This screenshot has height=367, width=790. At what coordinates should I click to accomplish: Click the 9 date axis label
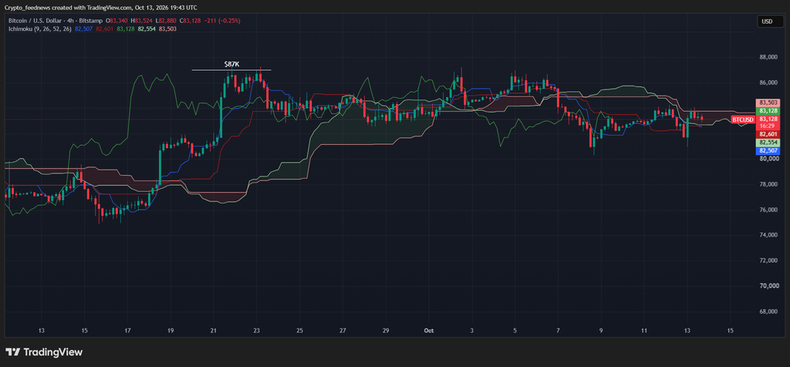coord(601,331)
